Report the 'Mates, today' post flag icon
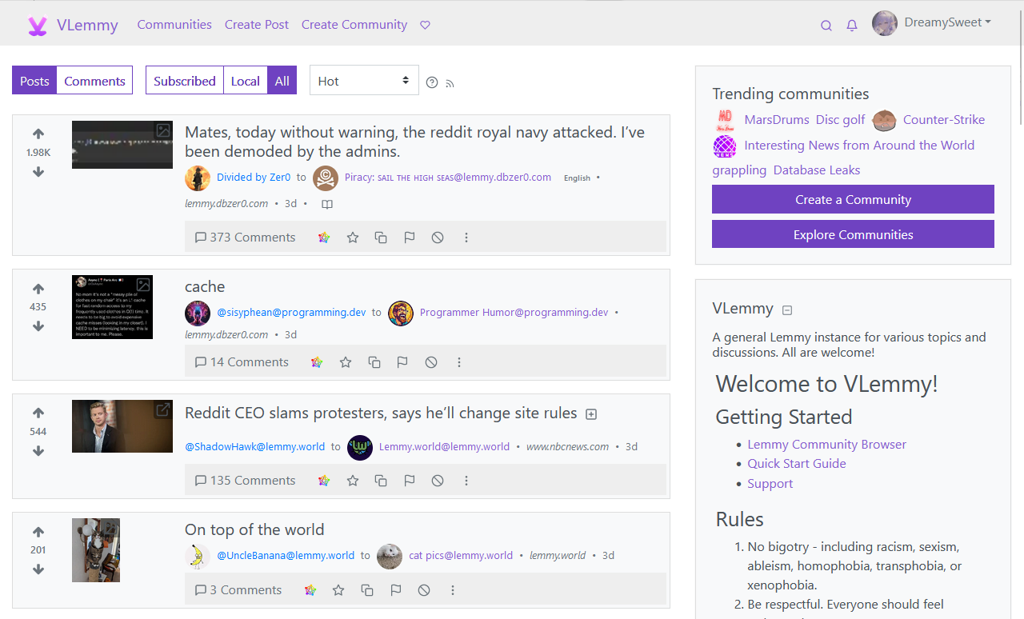Viewport: 1024px width, 619px height. (x=410, y=238)
